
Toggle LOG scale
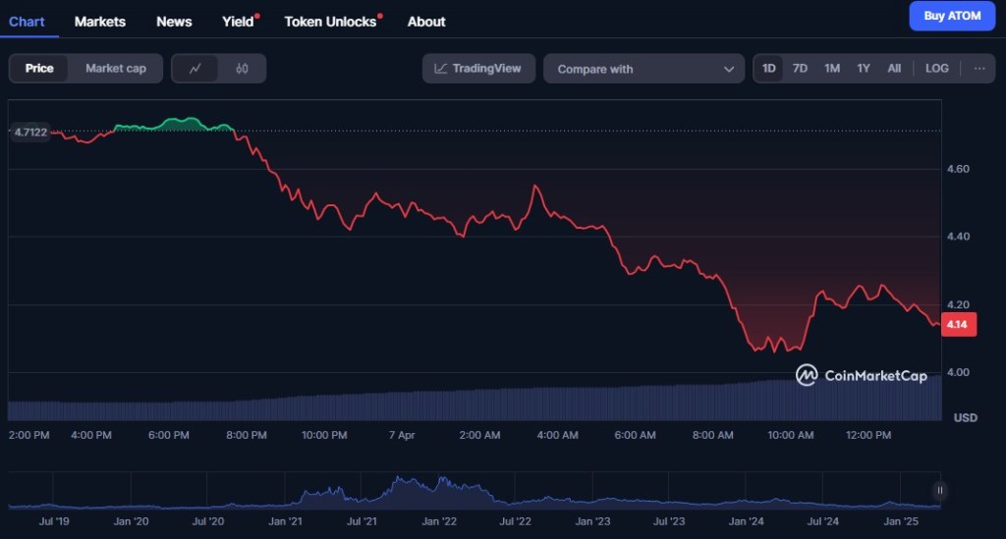(936, 69)
